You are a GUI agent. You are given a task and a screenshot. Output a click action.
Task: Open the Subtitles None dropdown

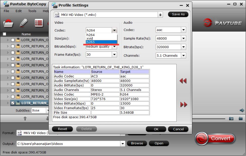(47, 110)
